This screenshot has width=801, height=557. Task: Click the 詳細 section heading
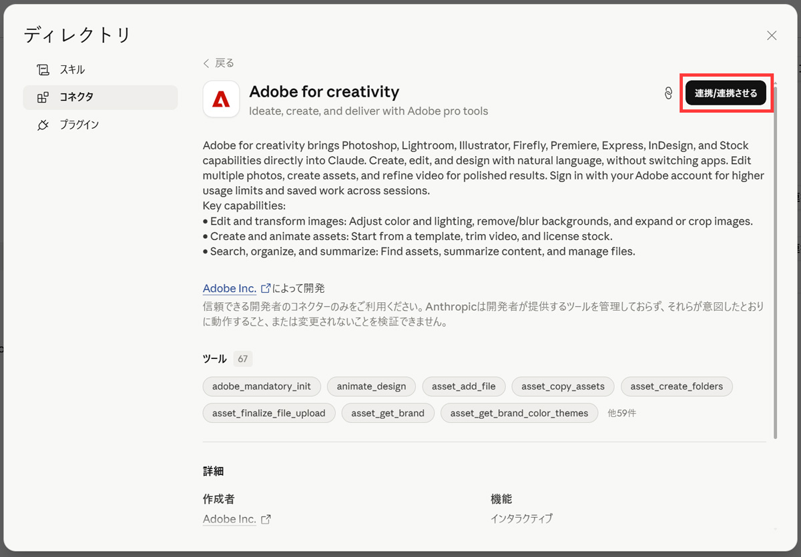(x=214, y=471)
